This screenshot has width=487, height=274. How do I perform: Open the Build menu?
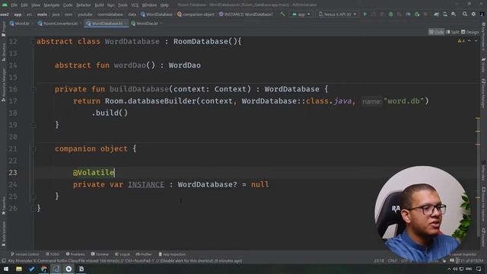pyautogui.click(x=99, y=5)
